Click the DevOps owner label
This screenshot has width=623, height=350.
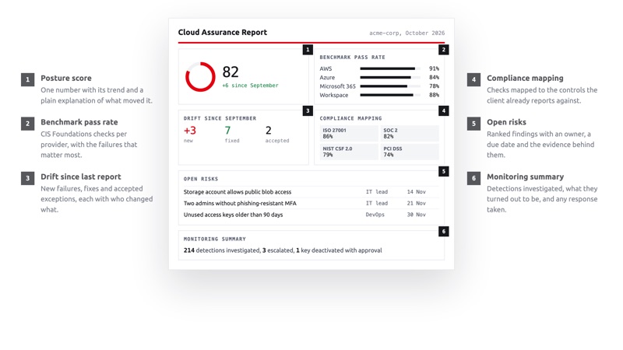coord(375,215)
